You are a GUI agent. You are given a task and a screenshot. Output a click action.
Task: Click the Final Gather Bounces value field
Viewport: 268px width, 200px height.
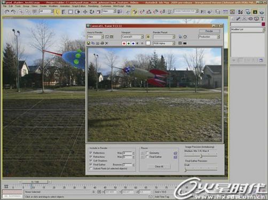click(x=128, y=165)
